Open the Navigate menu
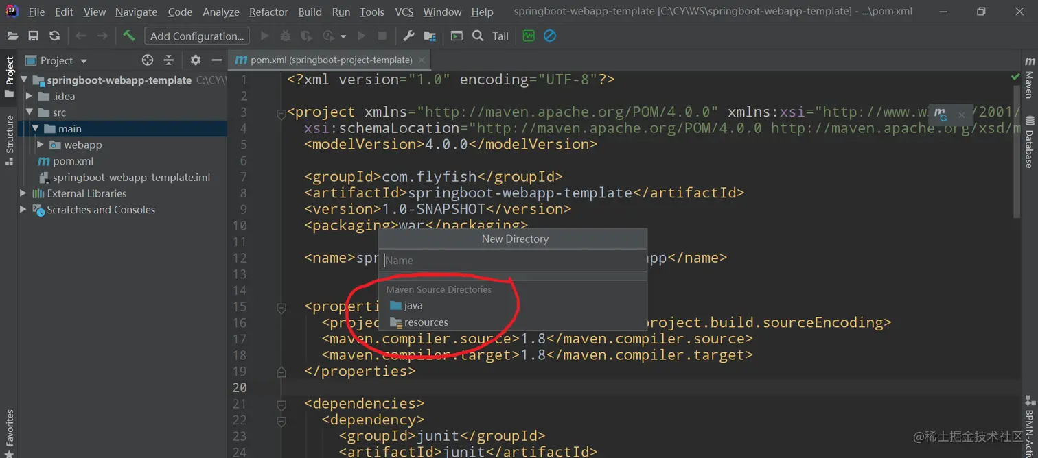The image size is (1038, 458). [x=136, y=12]
